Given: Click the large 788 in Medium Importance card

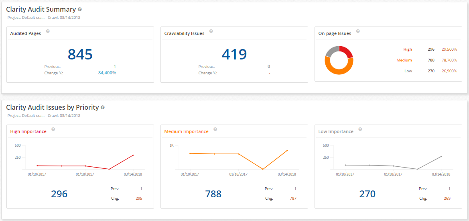Looking at the screenshot, I should click(213, 194).
